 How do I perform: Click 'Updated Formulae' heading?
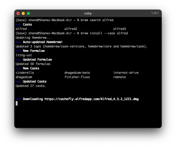(x=37, y=60)
